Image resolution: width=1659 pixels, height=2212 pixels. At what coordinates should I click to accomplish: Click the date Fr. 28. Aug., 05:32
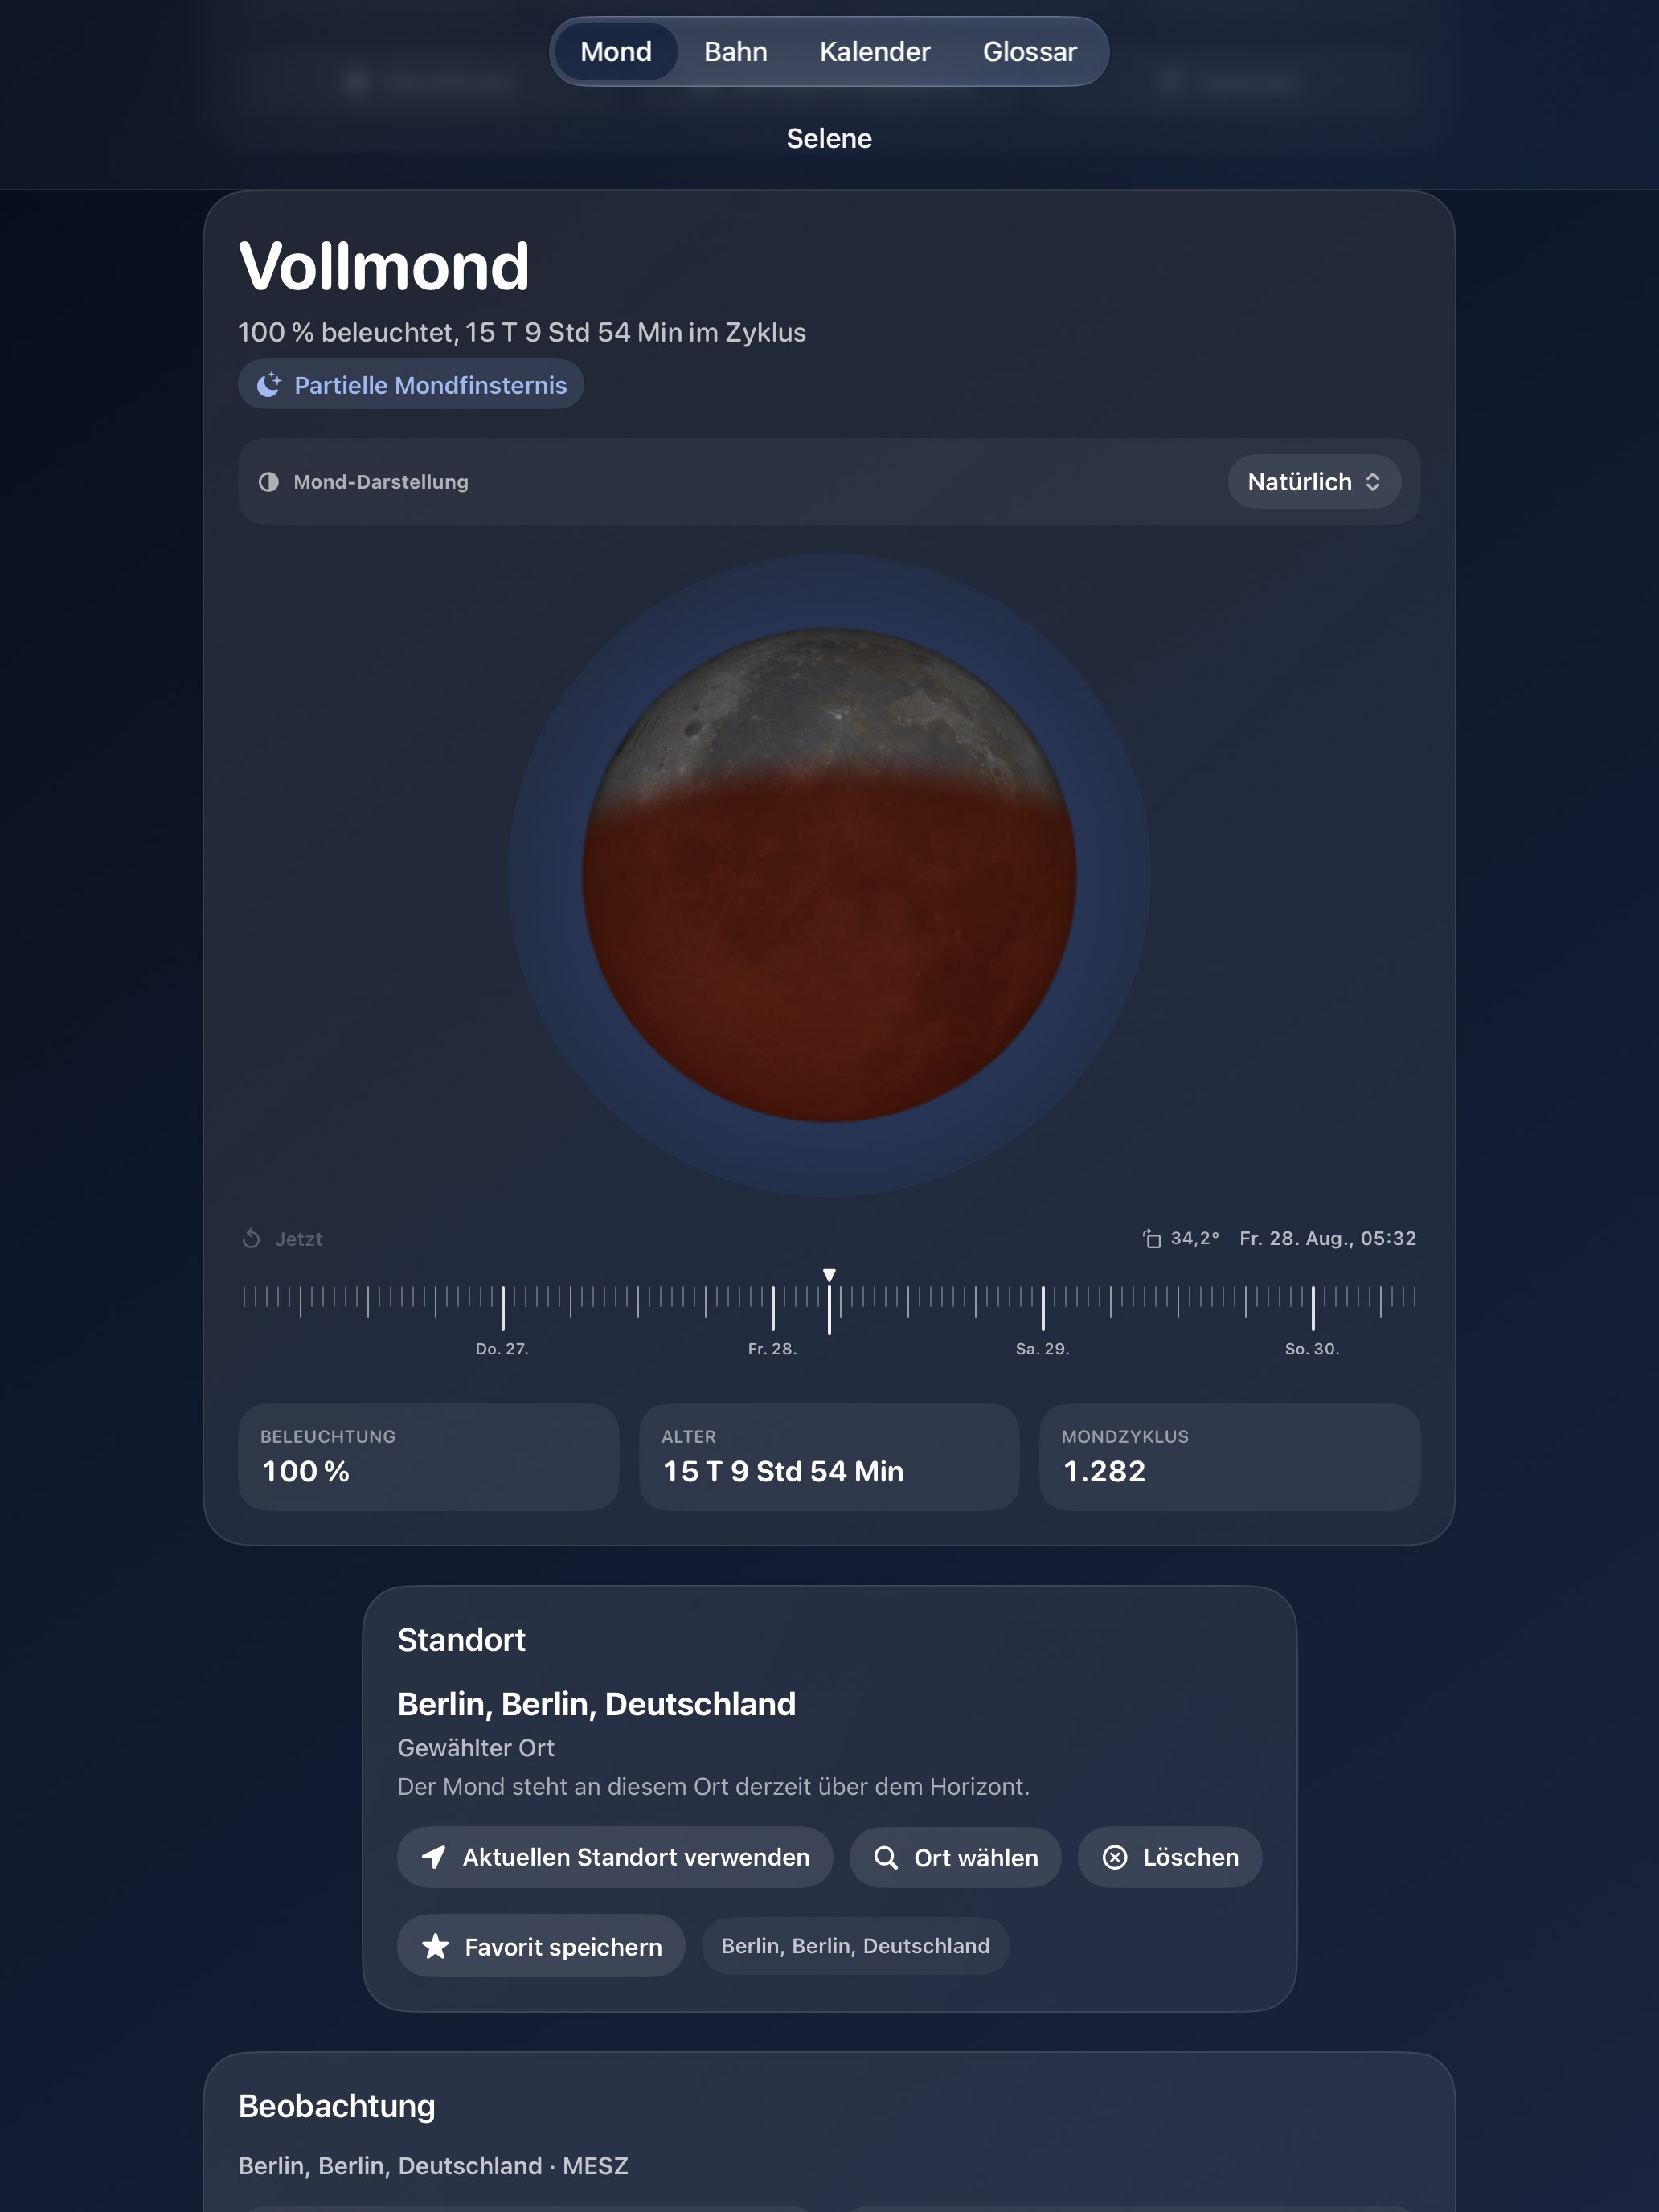1327,1238
